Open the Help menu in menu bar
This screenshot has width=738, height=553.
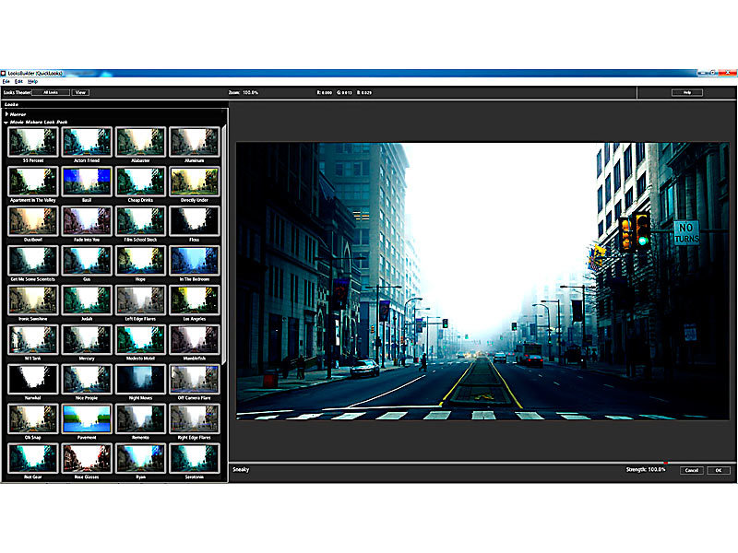pos(32,81)
